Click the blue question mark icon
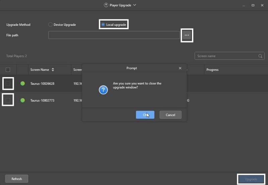Image resolution: width=268 pixels, height=185 pixels. coord(104,89)
